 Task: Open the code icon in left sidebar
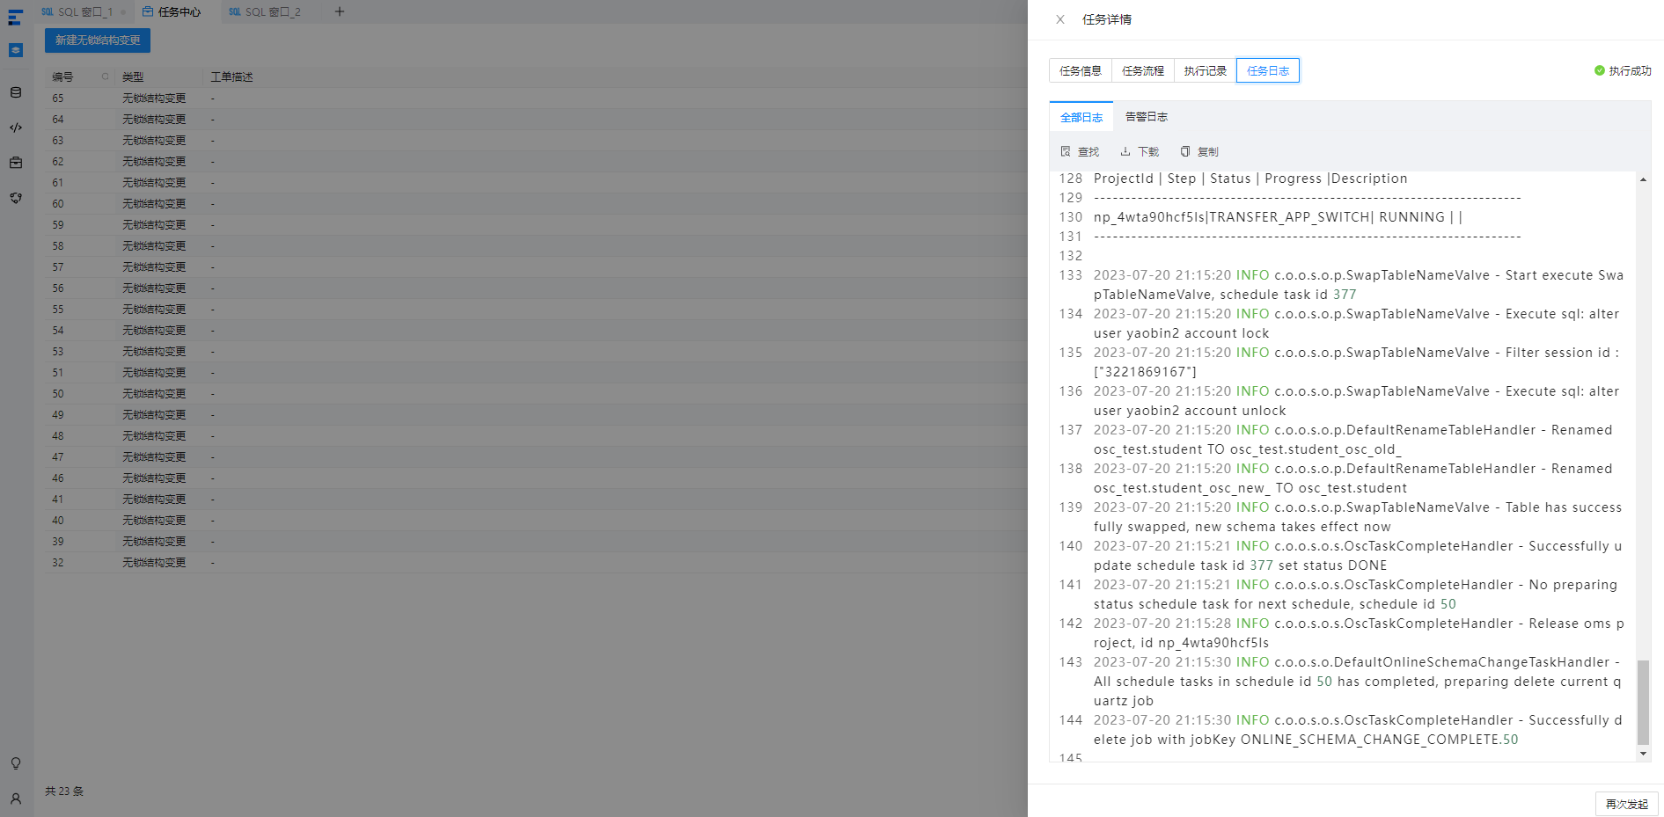[x=16, y=128]
